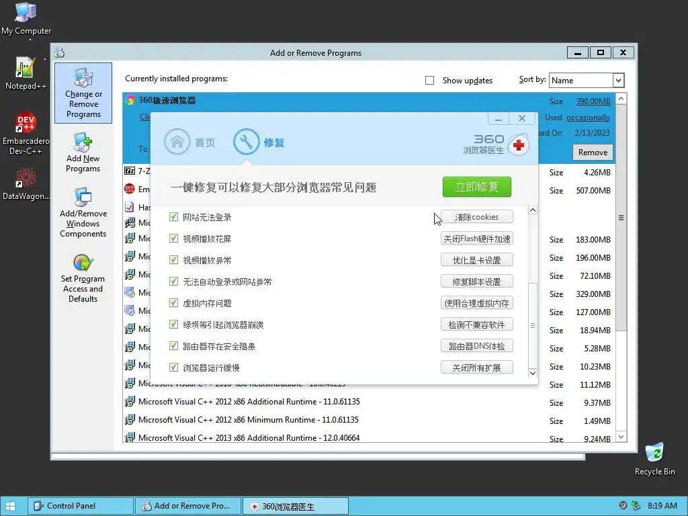Click 清除cookies button
Image resolution: width=688 pixels, height=516 pixels.
pos(477,217)
